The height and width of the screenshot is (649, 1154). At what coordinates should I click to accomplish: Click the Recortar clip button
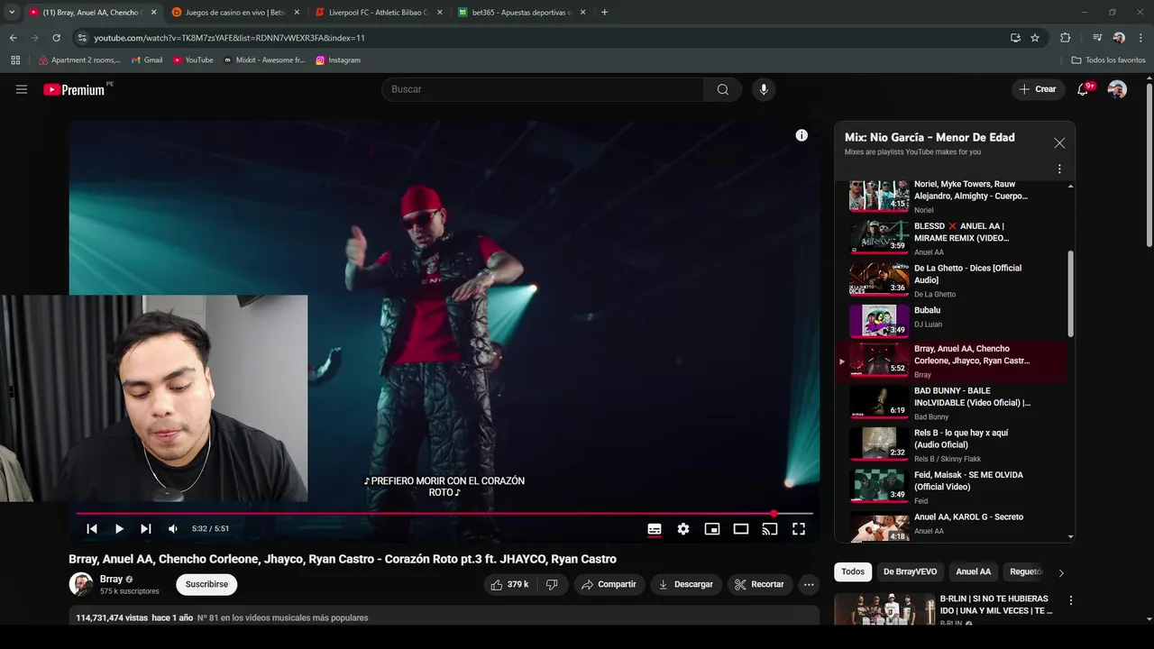tap(759, 584)
